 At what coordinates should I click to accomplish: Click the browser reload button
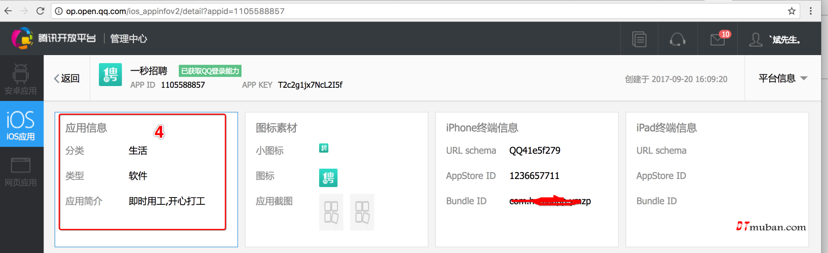click(41, 11)
